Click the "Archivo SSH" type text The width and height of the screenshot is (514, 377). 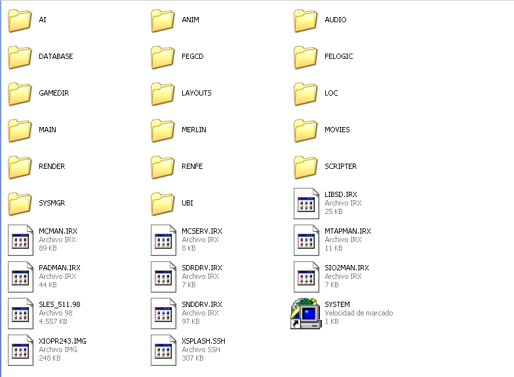201,350
